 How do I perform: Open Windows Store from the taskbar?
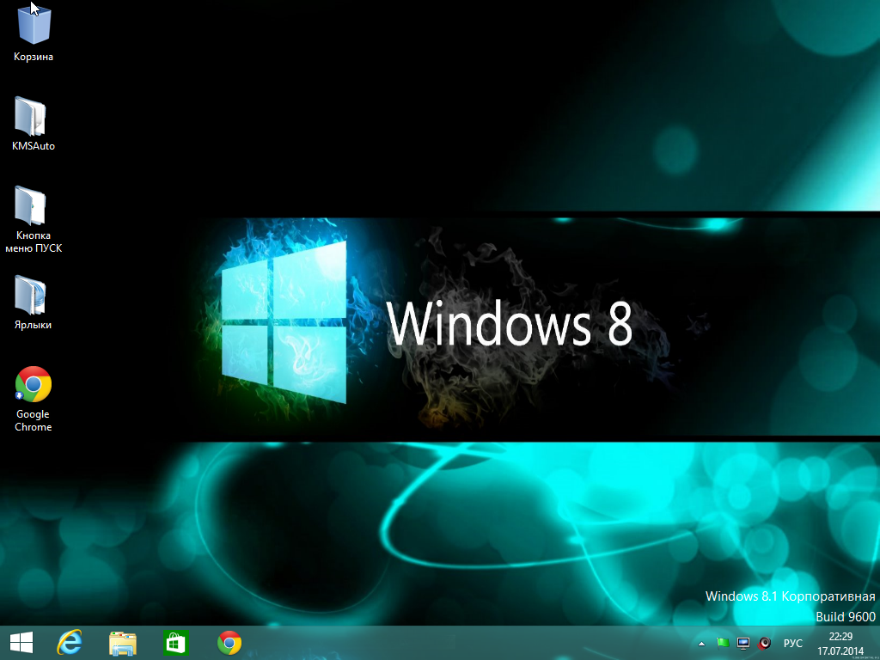pos(175,643)
